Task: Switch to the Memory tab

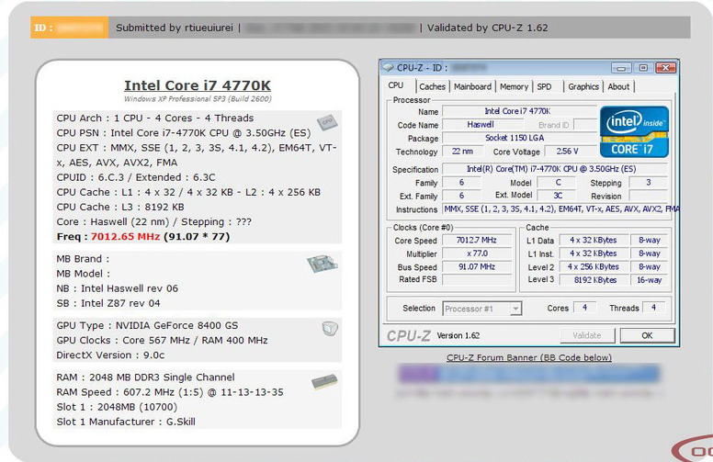Action: 514,86
